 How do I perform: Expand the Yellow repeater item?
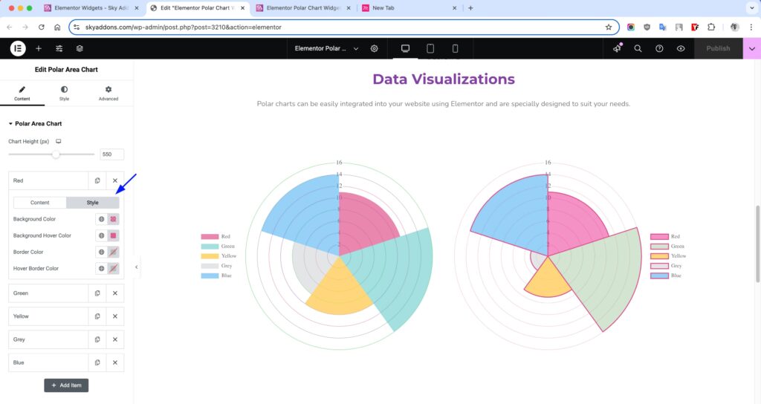point(48,316)
